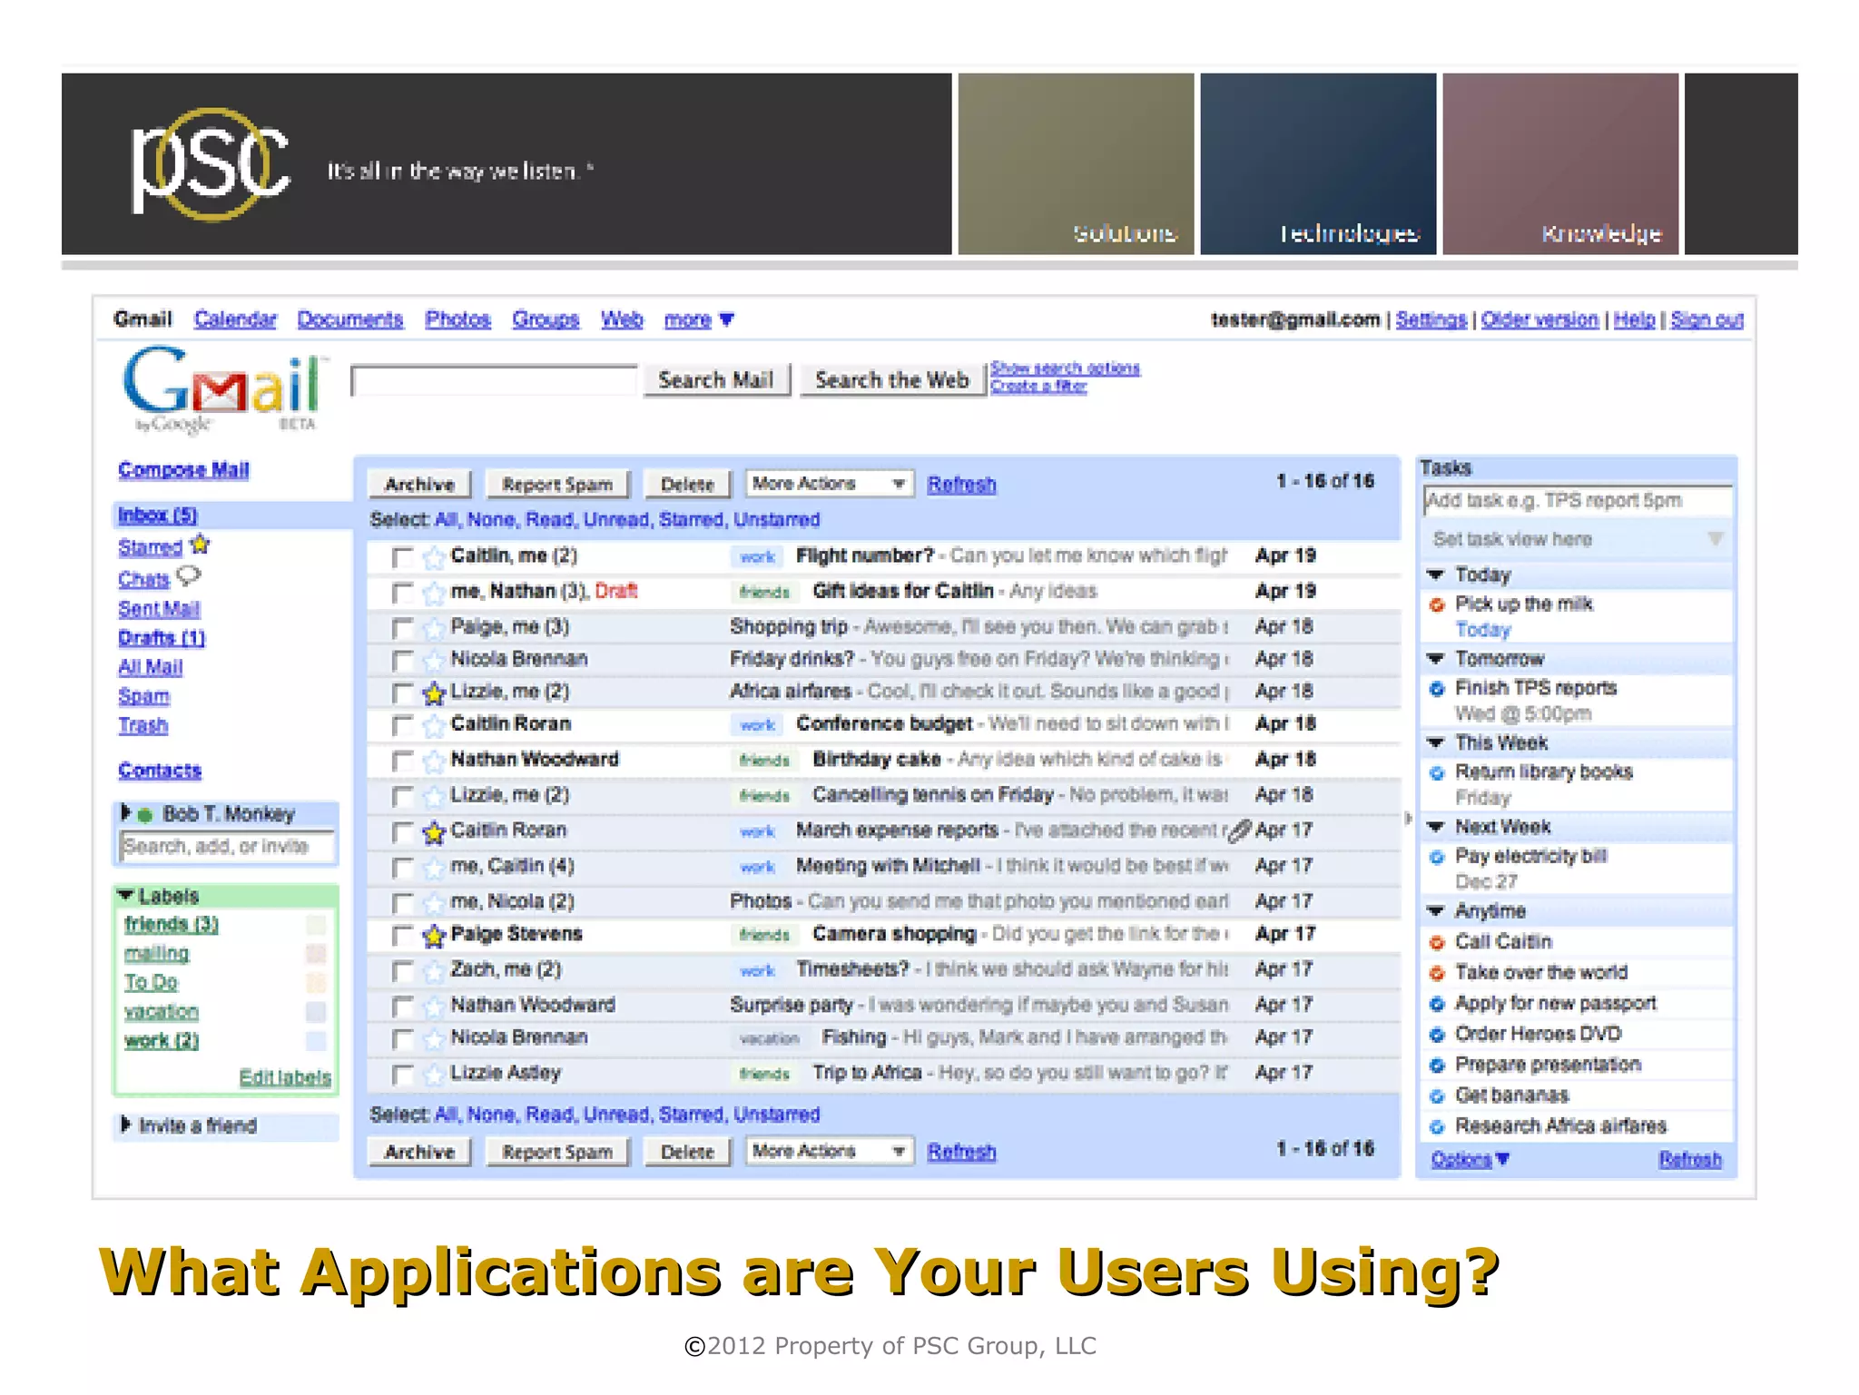Collapse the Tomorrow task group

pyautogui.click(x=1436, y=658)
